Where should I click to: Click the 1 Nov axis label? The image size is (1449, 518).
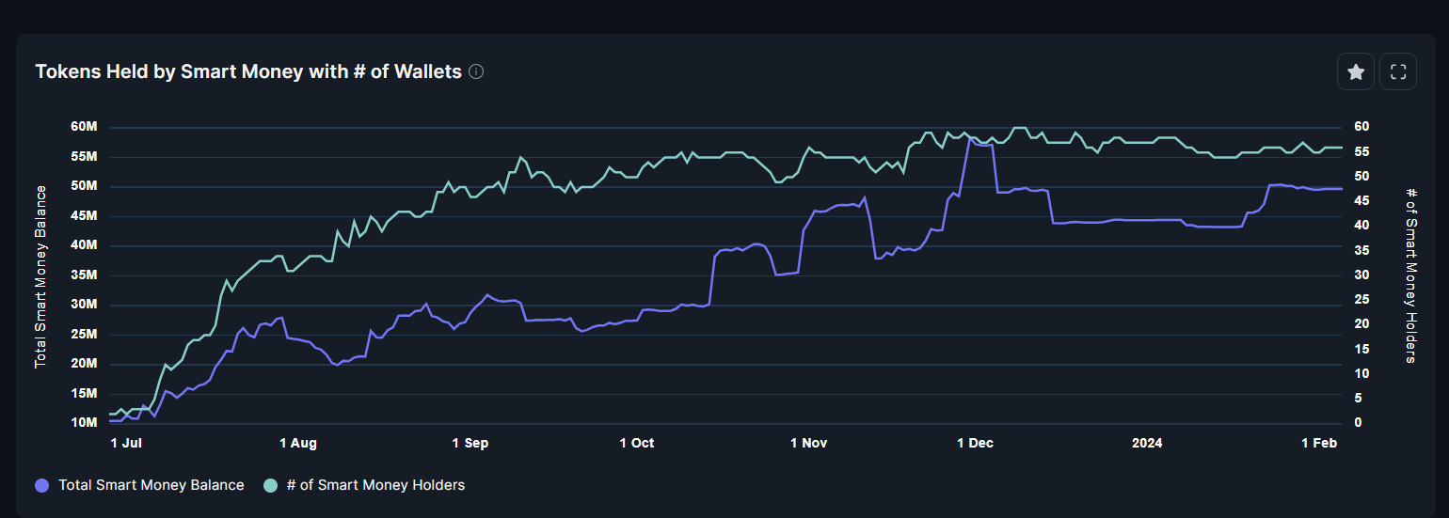point(808,443)
